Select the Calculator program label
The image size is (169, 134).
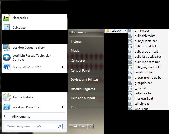click(20, 28)
